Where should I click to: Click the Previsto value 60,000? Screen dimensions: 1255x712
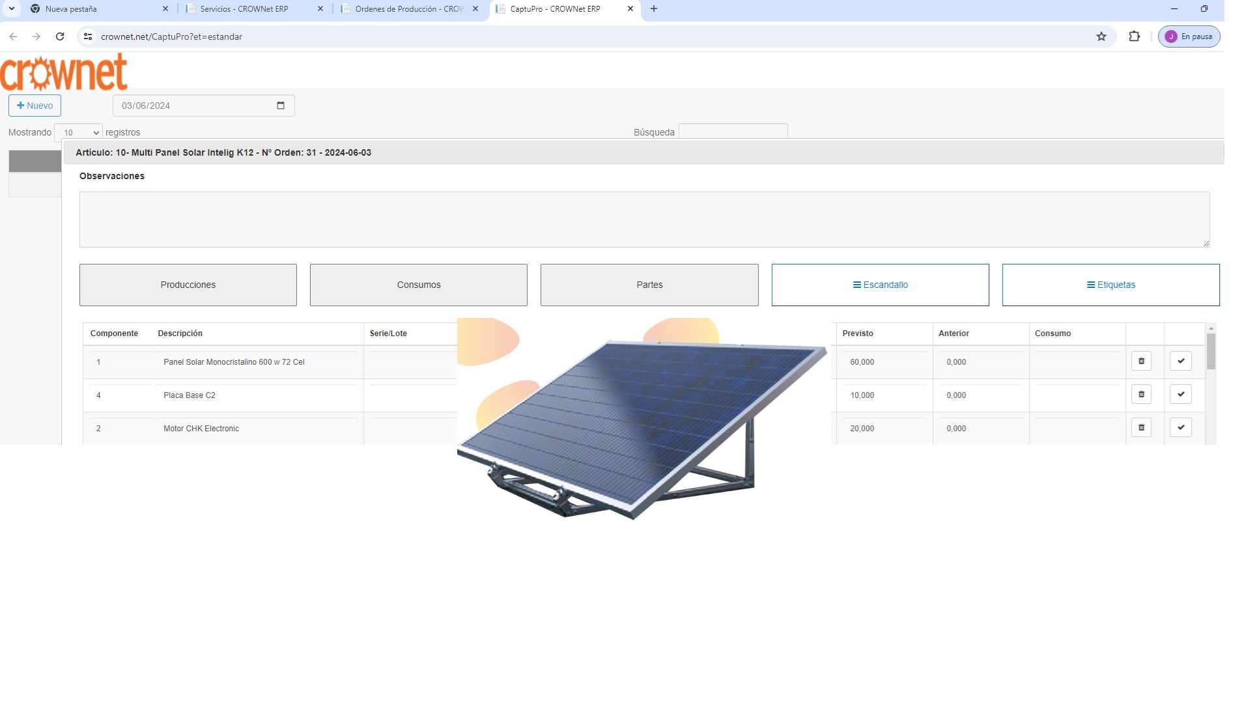pyautogui.click(x=862, y=362)
